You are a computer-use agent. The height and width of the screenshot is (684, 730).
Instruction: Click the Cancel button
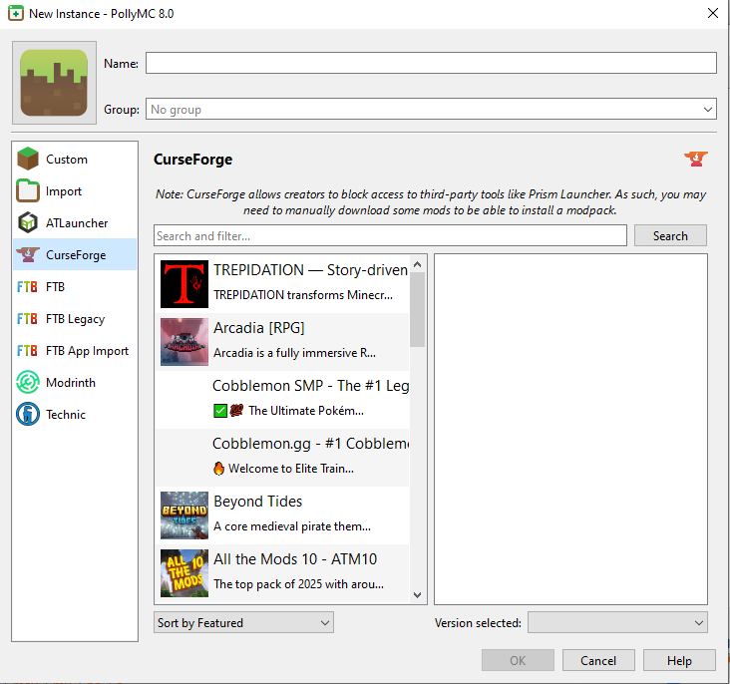[598, 660]
